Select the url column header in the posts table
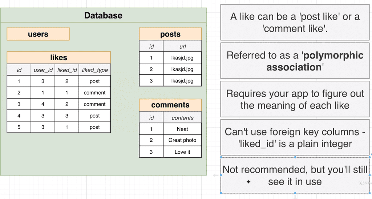 point(182,46)
